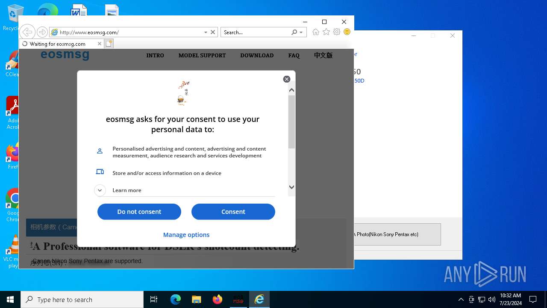Click the search magnifier icon
The height and width of the screenshot is (308, 547).
coord(294,32)
